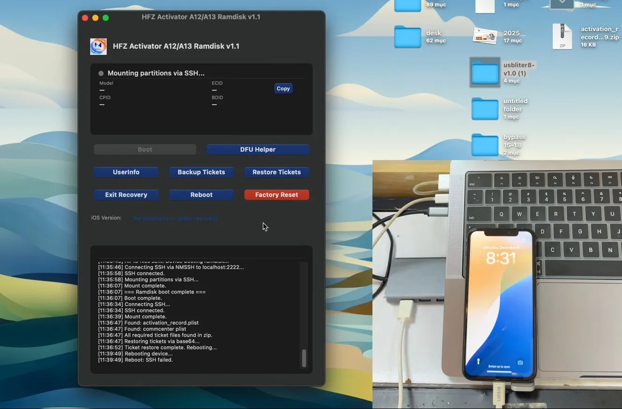
Task: Click the Backup Tickets button
Action: pos(201,172)
